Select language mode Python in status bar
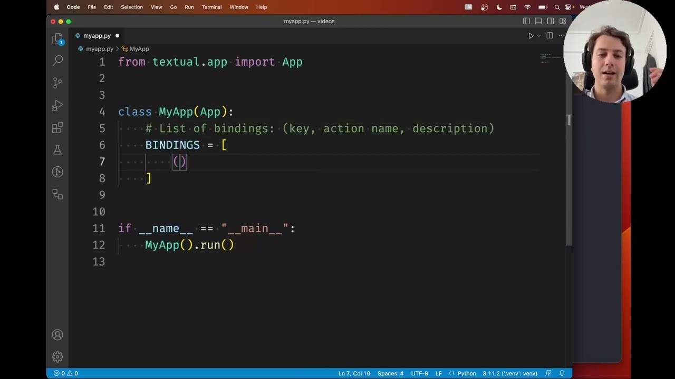The width and height of the screenshot is (675, 379). [467, 373]
